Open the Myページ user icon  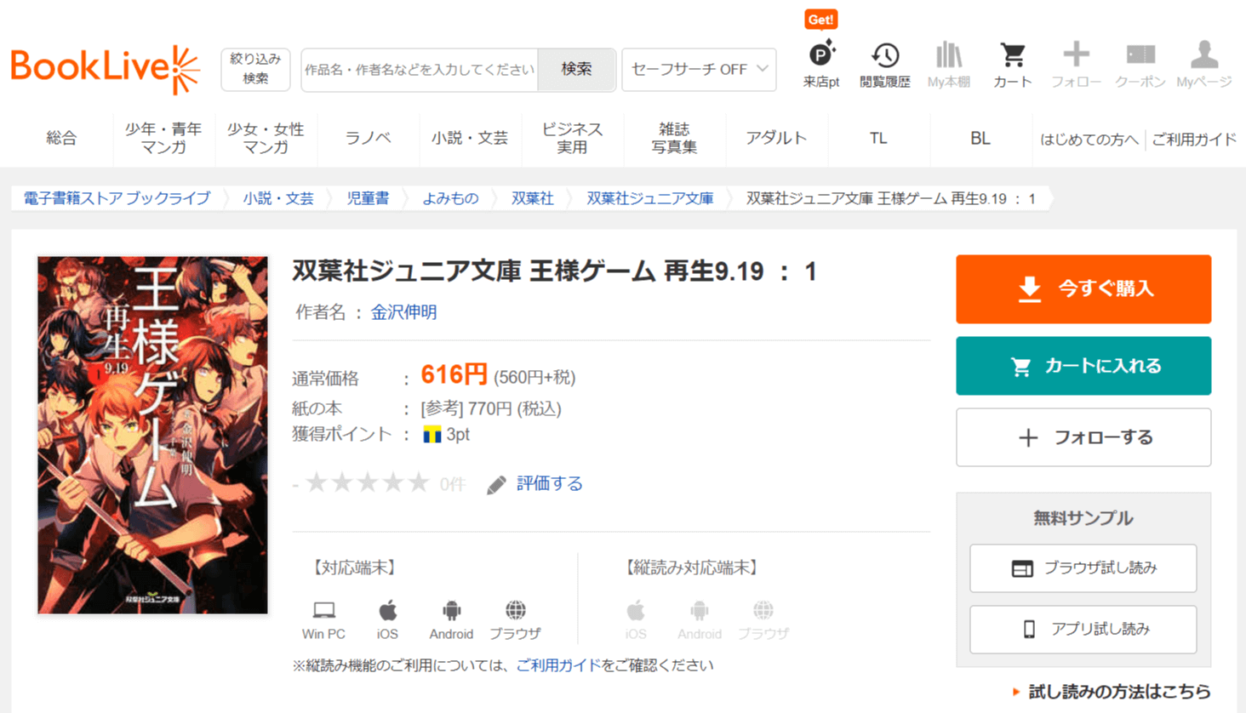1204,64
